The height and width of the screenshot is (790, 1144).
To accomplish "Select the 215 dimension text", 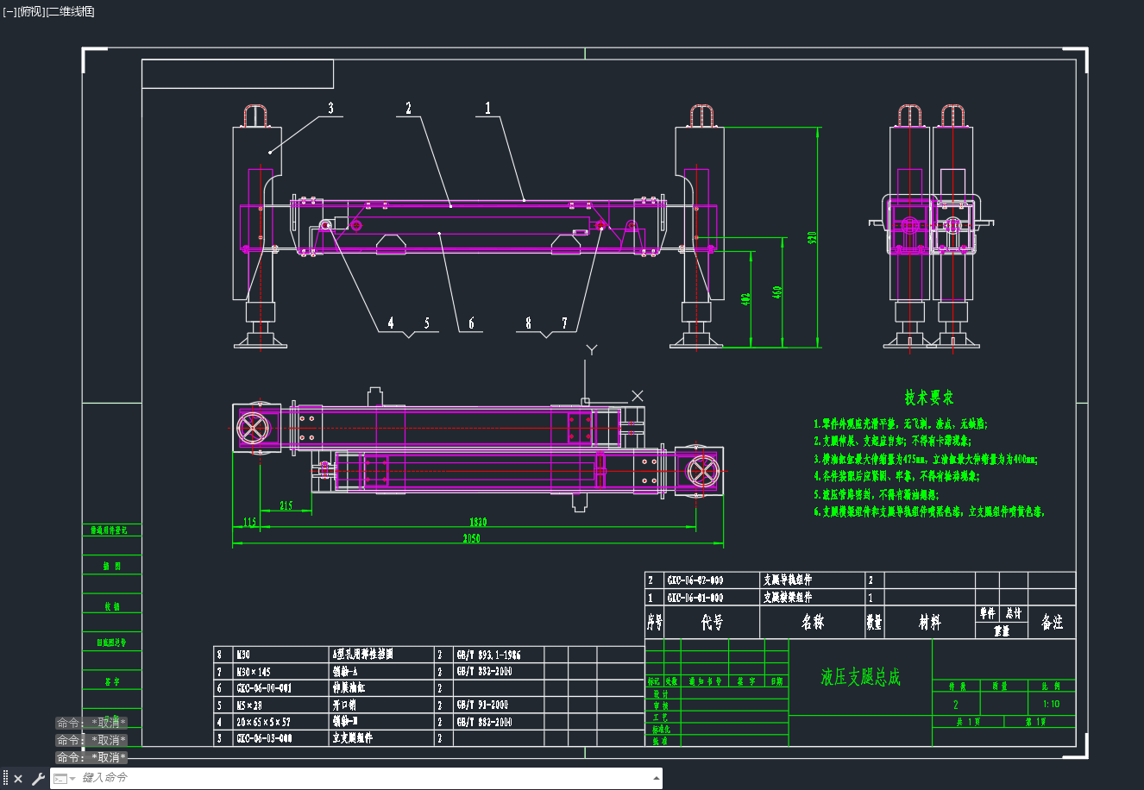I will (x=287, y=506).
